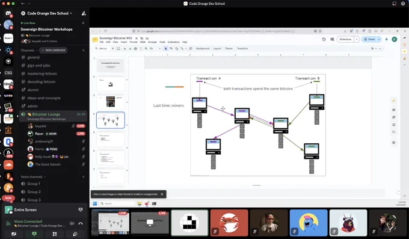Click stop streaming icon beside Entire Screen

pyautogui.click(x=81, y=210)
